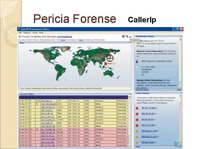Click the Hide link in Identification Report
The image size is (199, 149).
click(179, 90)
